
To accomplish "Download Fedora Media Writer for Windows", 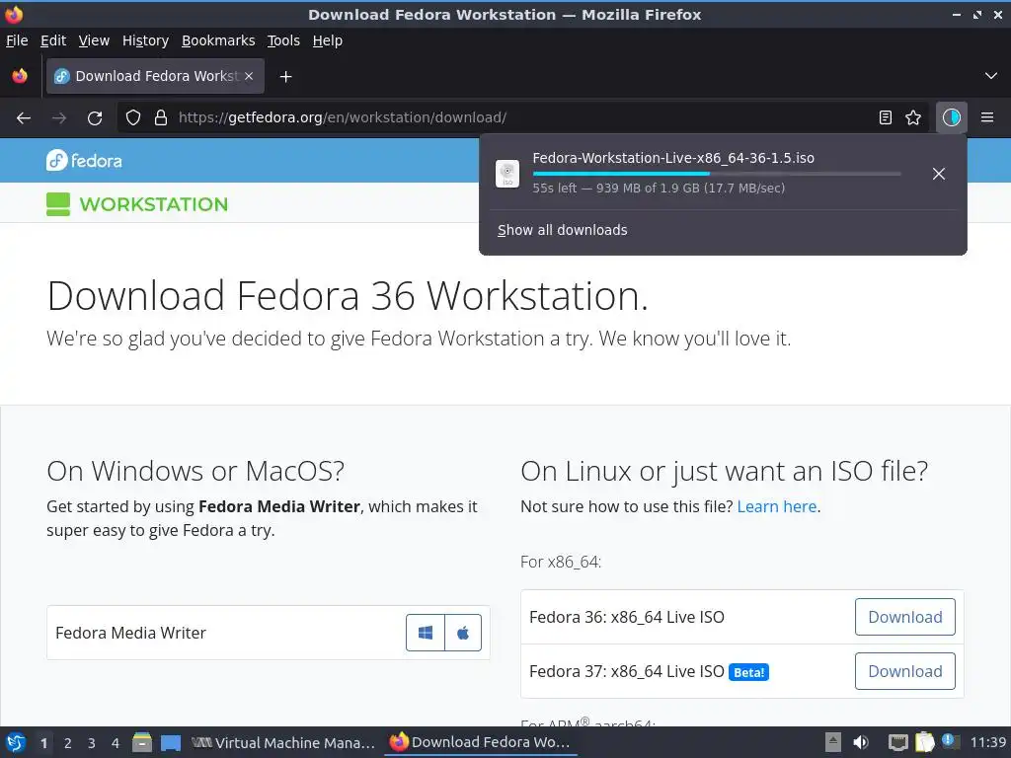I will coord(425,633).
